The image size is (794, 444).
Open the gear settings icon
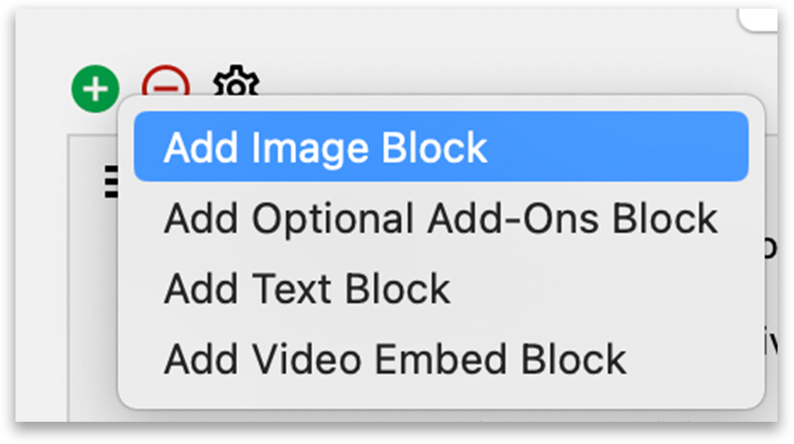pyautogui.click(x=236, y=81)
